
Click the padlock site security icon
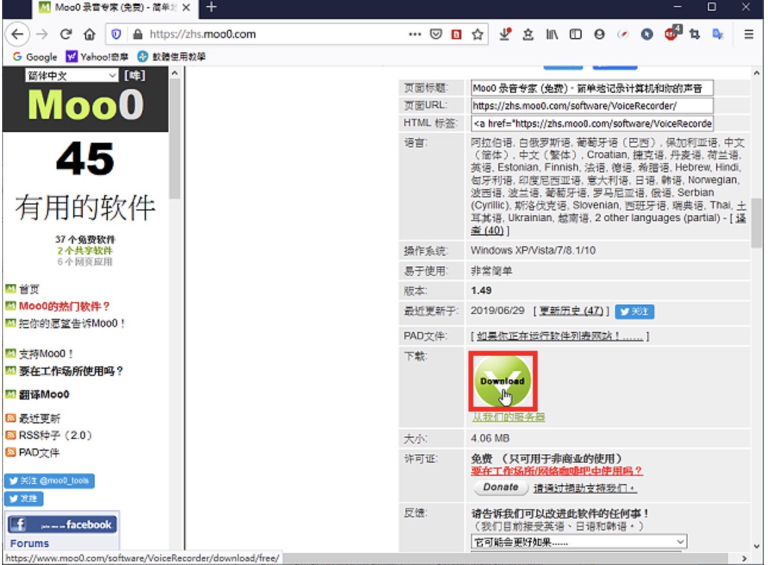coord(138,34)
